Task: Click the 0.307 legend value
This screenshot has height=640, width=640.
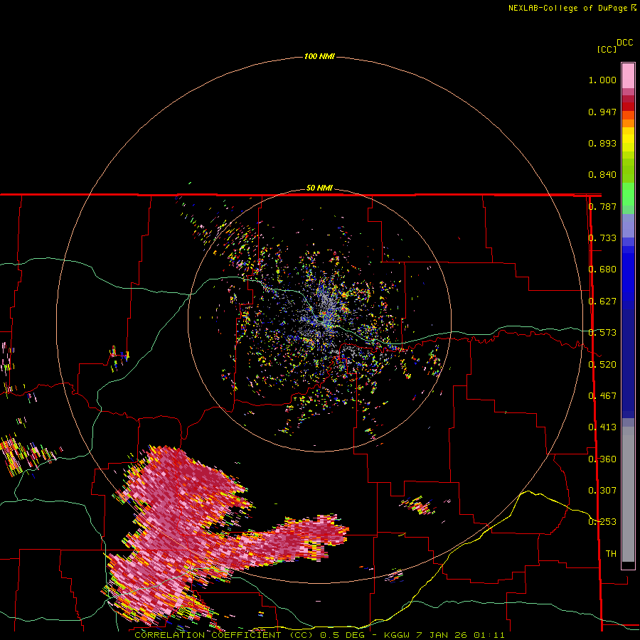Action: click(602, 491)
